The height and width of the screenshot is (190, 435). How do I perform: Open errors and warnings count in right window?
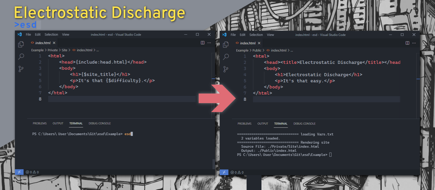coord(237,172)
